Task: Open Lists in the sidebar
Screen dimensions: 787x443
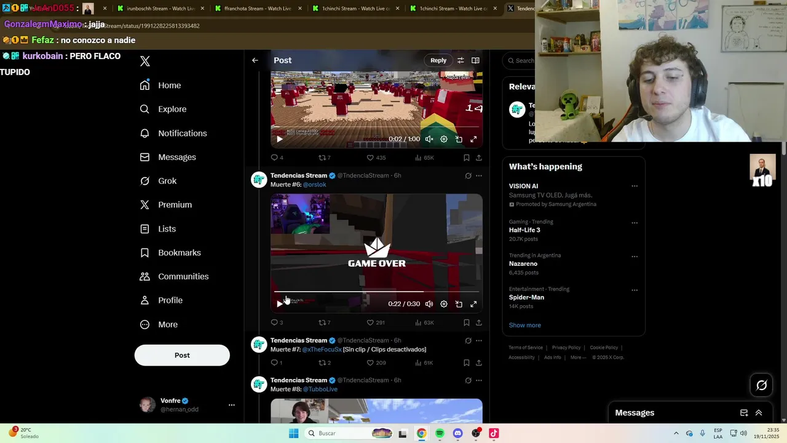Action: pyautogui.click(x=158, y=228)
